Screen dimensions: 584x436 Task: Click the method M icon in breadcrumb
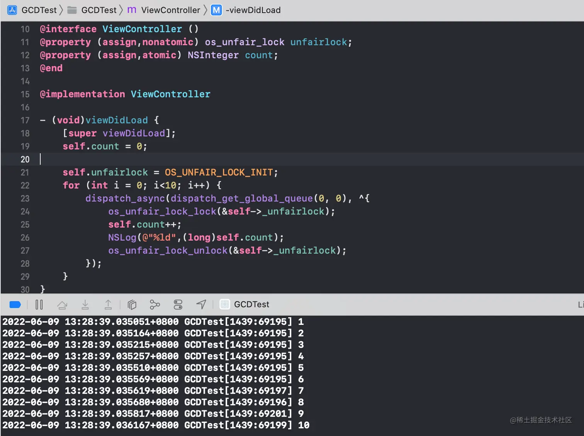click(x=216, y=10)
